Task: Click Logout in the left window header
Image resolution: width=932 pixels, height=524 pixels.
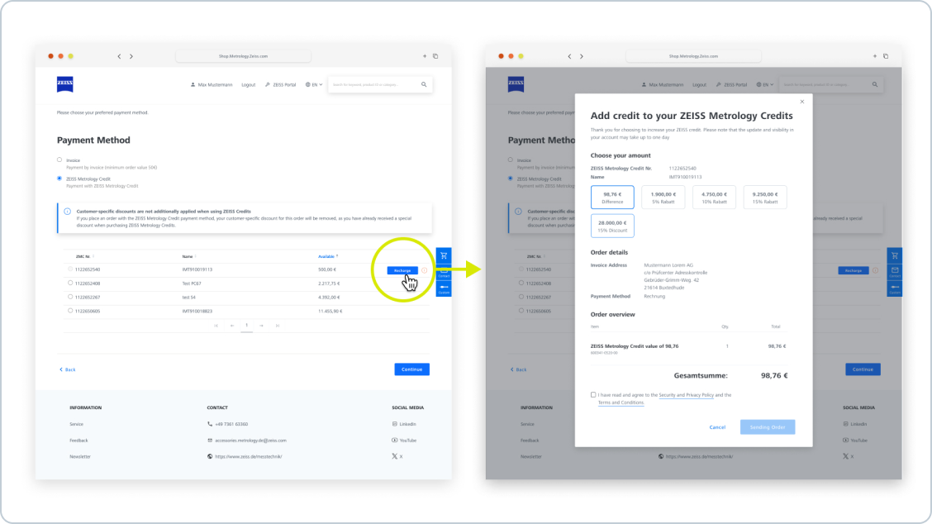Action: pos(248,84)
